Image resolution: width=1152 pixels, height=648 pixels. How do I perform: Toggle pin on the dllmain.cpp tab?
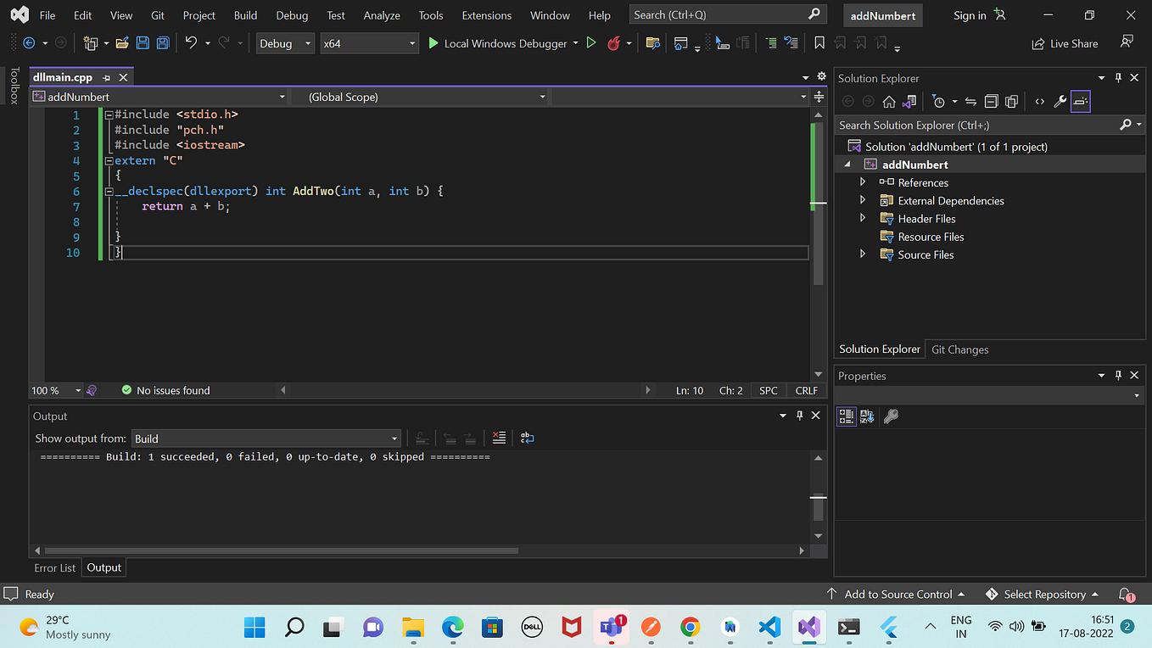click(107, 77)
